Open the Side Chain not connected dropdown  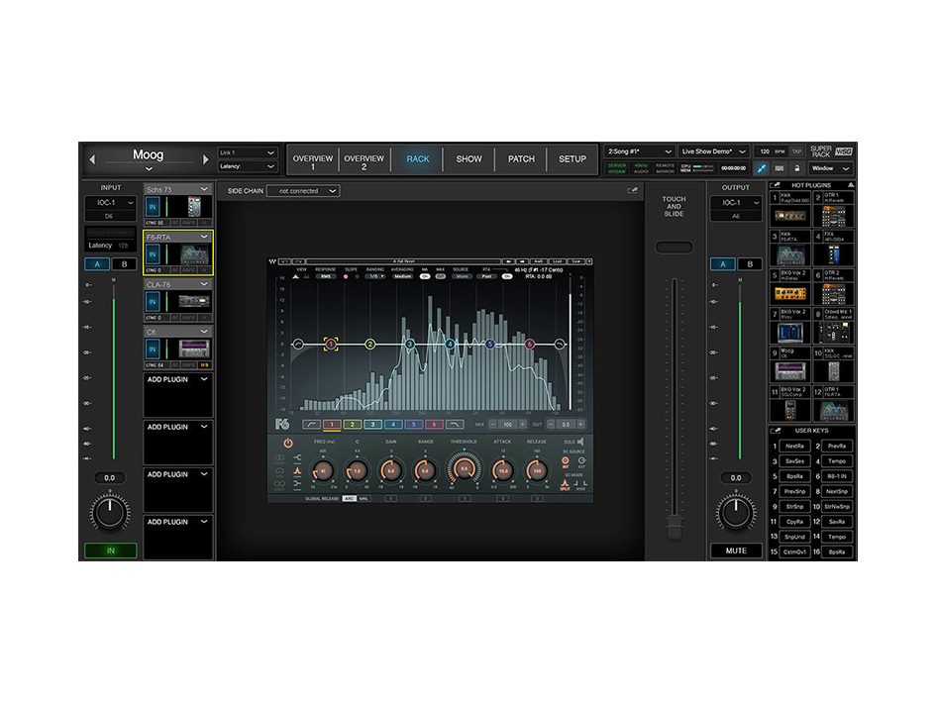pos(303,191)
